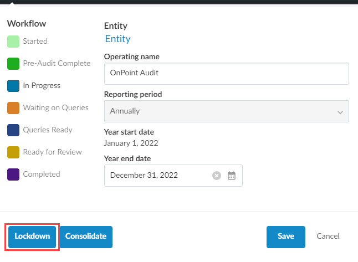This screenshot has height=262, width=358.
Task: Select the light green Started swatch
Action: [13, 42]
